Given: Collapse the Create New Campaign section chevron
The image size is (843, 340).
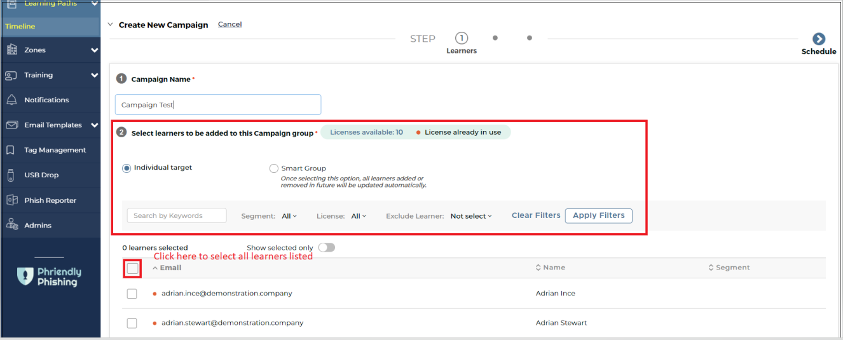Looking at the screenshot, I should (x=111, y=25).
